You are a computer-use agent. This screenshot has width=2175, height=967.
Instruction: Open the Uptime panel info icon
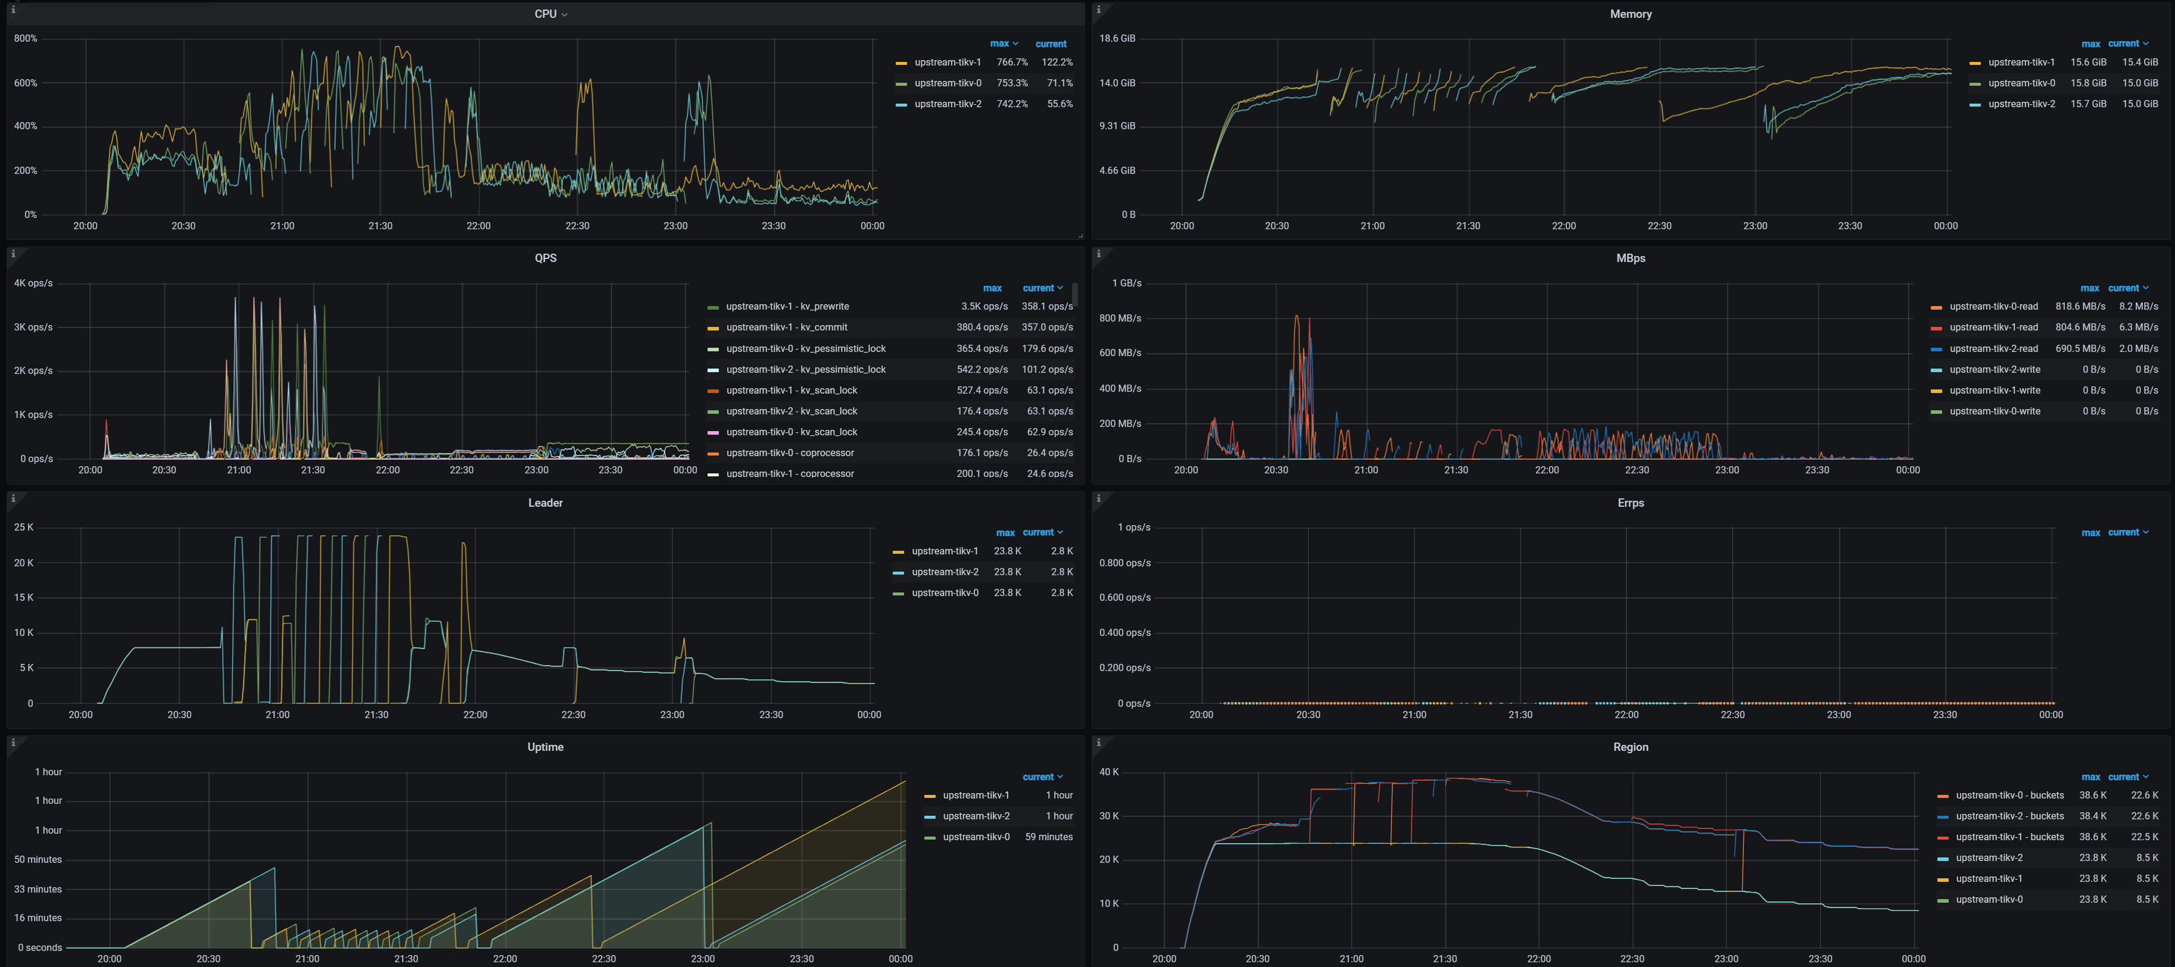click(13, 742)
